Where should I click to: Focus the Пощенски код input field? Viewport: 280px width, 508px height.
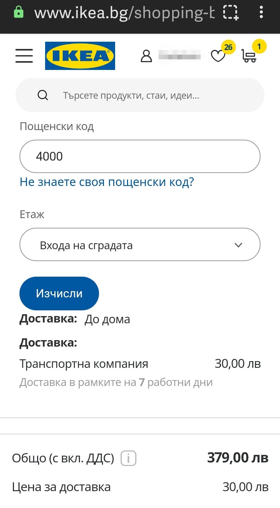click(x=140, y=156)
